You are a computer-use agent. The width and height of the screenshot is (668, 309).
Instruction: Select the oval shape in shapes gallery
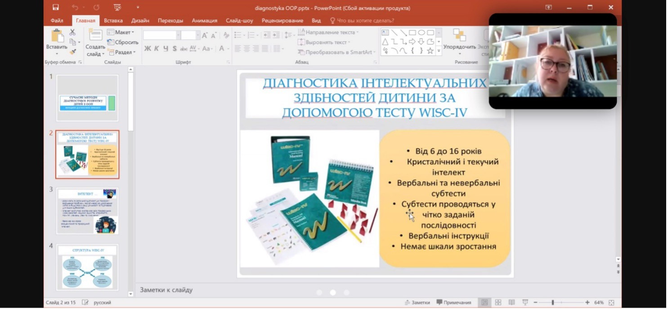(421, 32)
